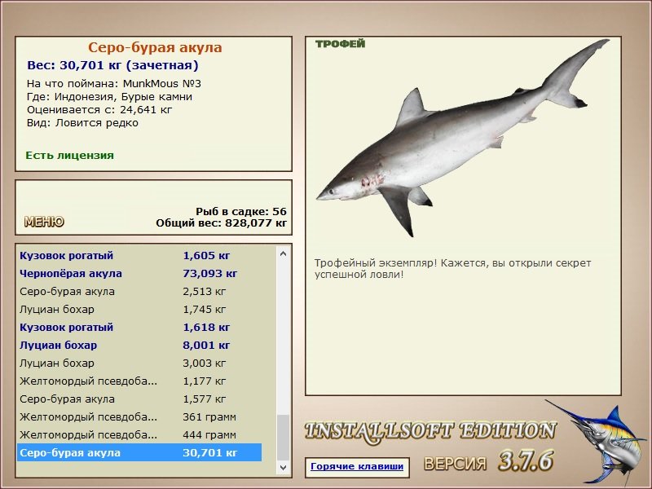This screenshot has height=489, width=652.
Task: Click the shark trophy image
Action: (x=461, y=137)
